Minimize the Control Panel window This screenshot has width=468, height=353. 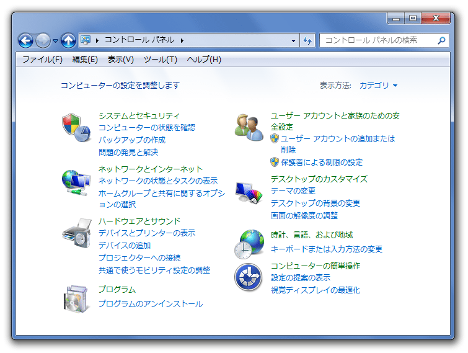pyautogui.click(x=395, y=18)
